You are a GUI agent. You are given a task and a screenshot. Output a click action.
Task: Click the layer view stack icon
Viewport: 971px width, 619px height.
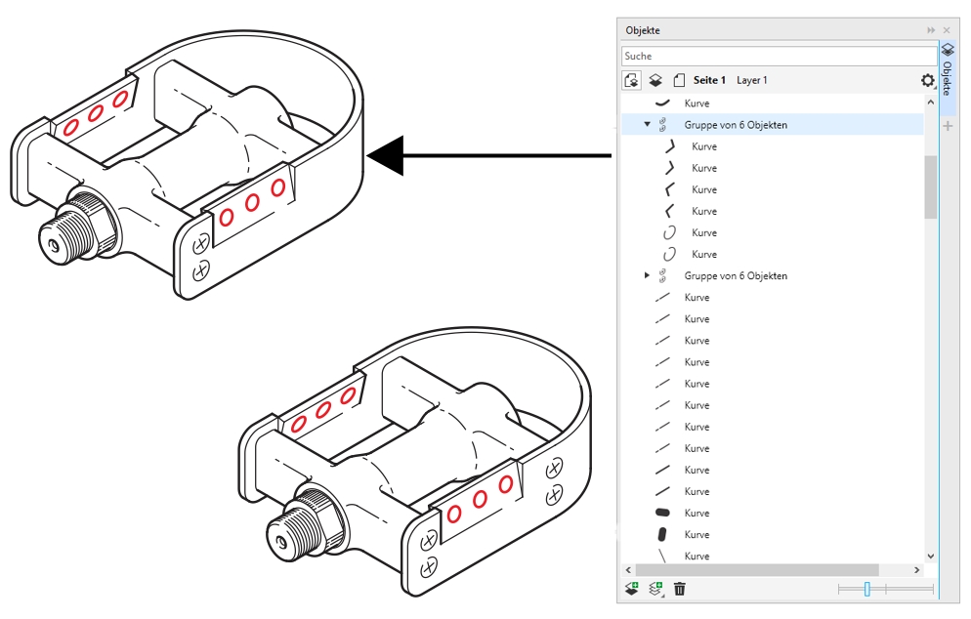point(655,80)
